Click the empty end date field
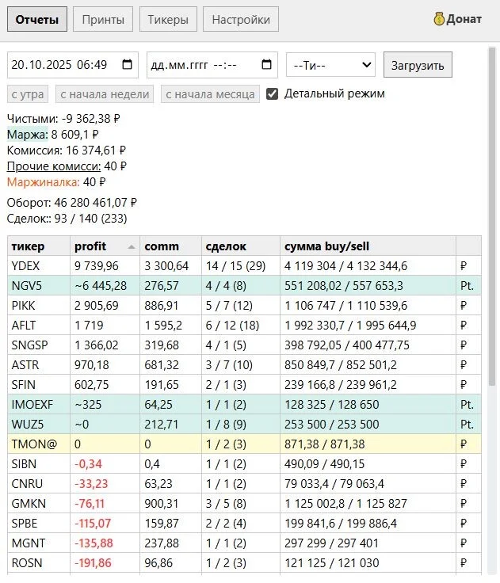The width and height of the screenshot is (500, 583). coord(212,65)
